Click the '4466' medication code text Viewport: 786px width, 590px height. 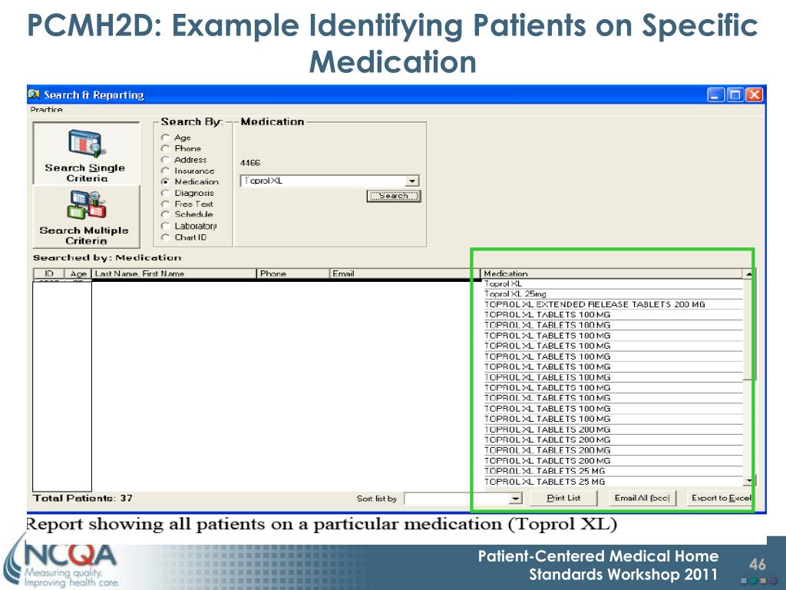click(250, 163)
